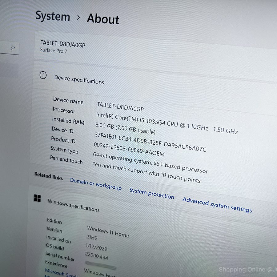Select the TABLET-D8DJA0GP value beside Device name
The width and height of the screenshot is (277, 277).
(120, 107)
